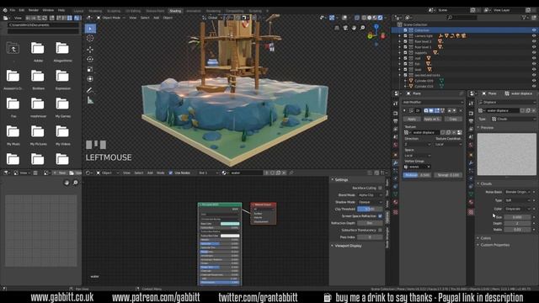Open the Modifiers wrench tab in left properties
Screen dimensions: 539x303
point(395,162)
